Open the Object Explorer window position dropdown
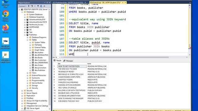Image resolution: width=198 pixels, height=111 pixels. point(45,3)
